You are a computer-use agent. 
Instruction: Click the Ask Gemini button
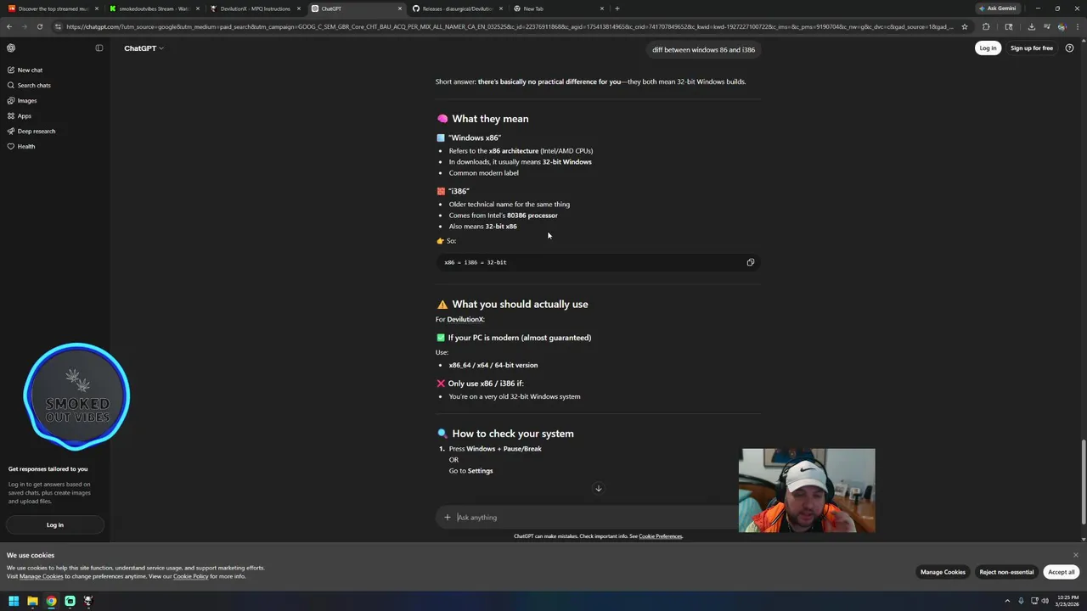997,8
